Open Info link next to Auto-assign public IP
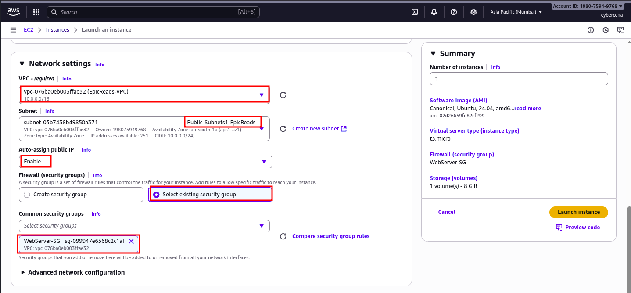631x293 pixels. pyautogui.click(x=86, y=150)
